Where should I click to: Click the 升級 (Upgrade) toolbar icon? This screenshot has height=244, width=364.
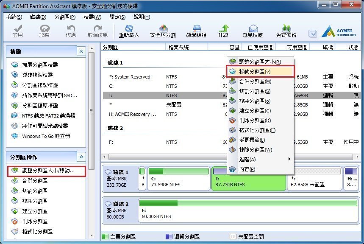[223, 31]
